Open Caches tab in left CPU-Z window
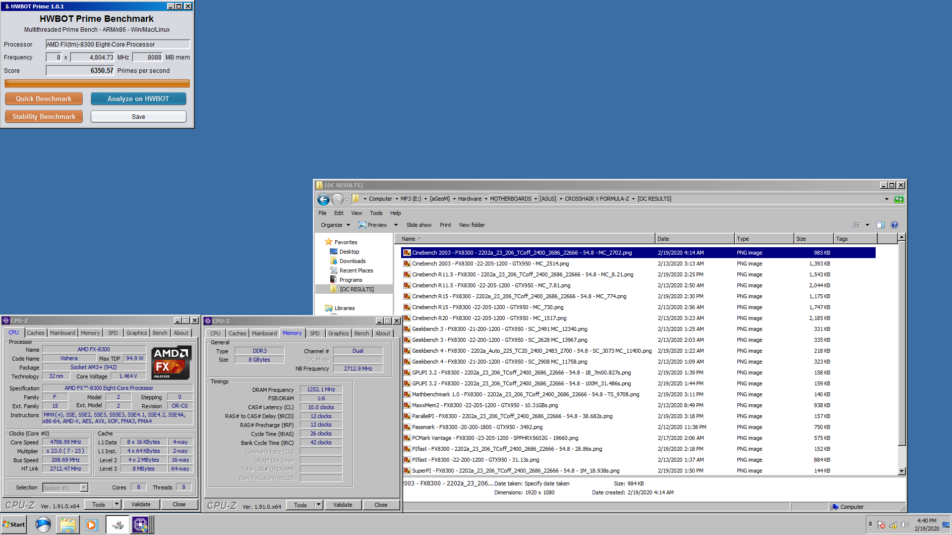Screen dimensions: 952x535 (36, 333)
